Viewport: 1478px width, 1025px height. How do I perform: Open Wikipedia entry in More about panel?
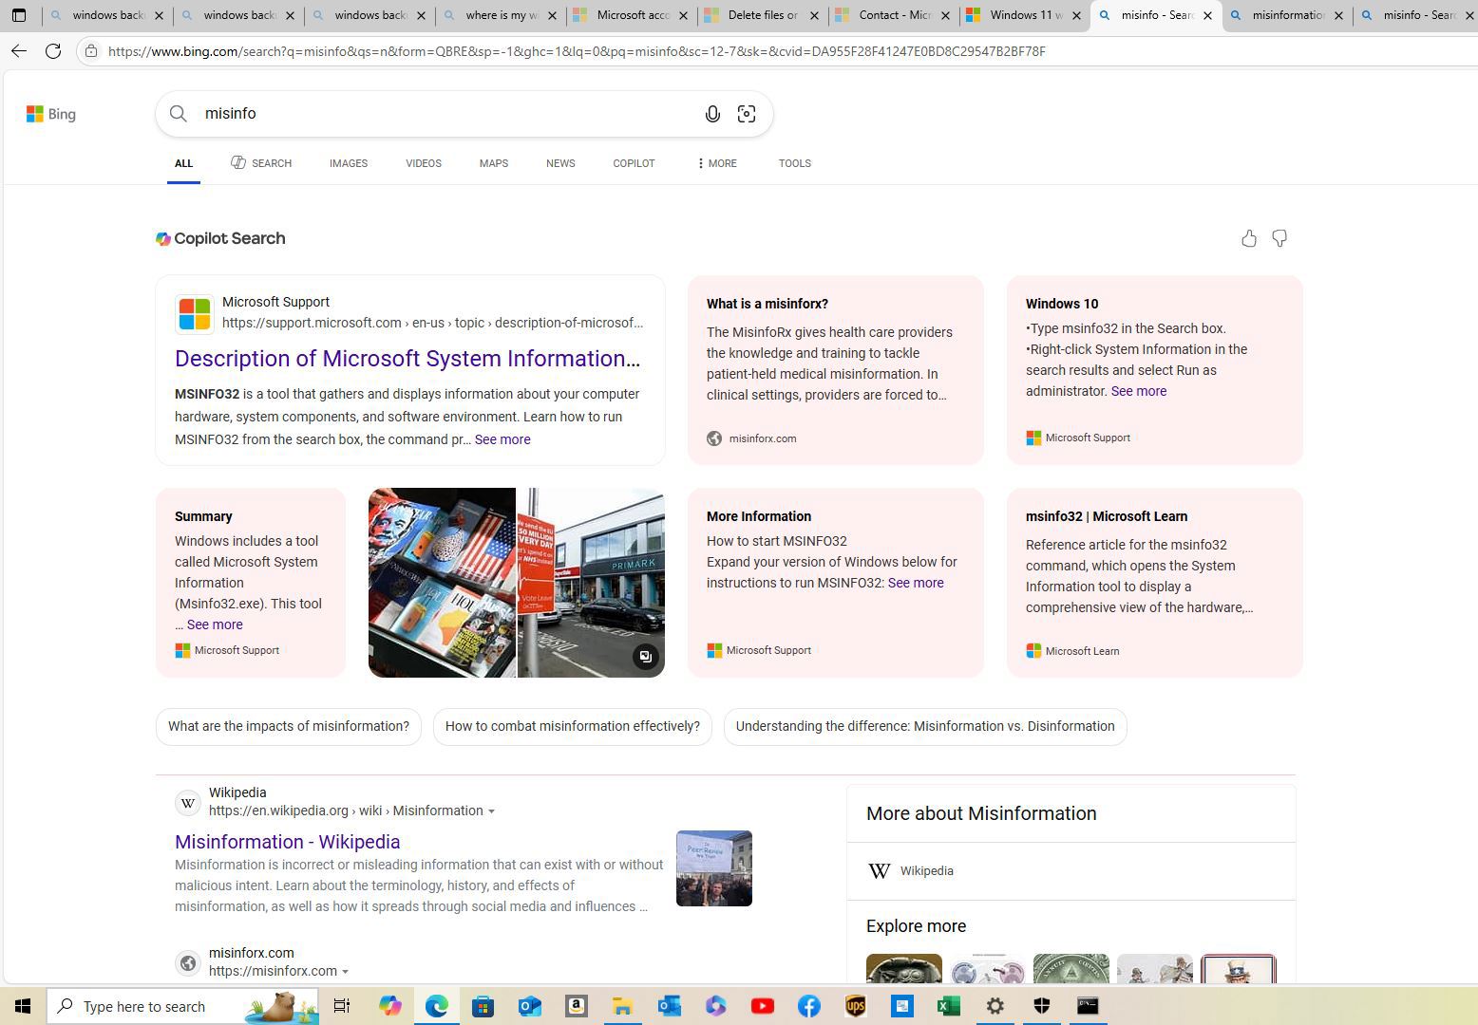coord(926,871)
